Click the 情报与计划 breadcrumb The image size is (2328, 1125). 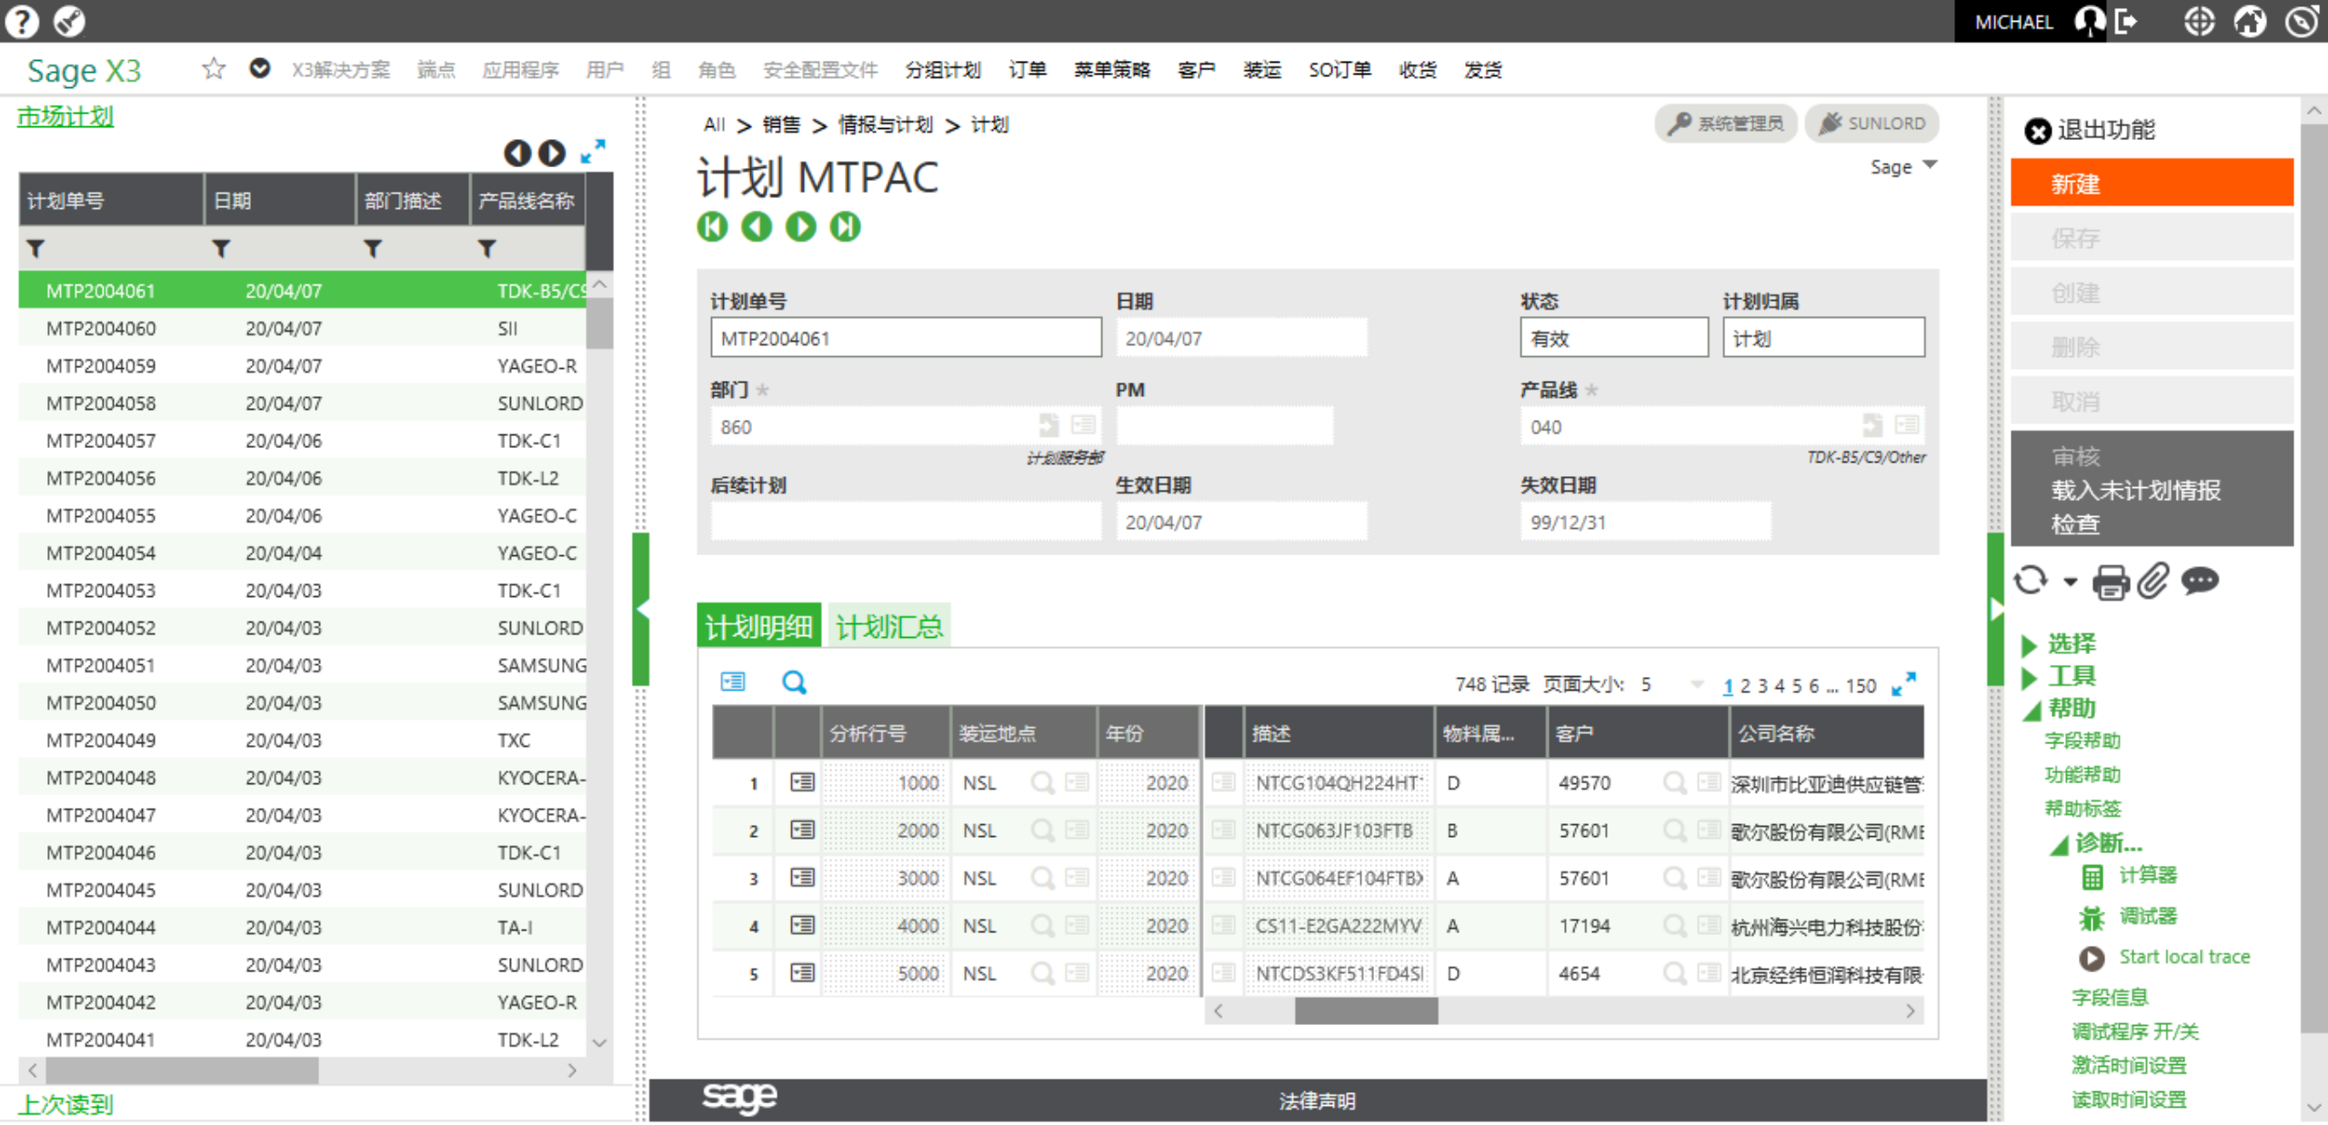(x=885, y=124)
